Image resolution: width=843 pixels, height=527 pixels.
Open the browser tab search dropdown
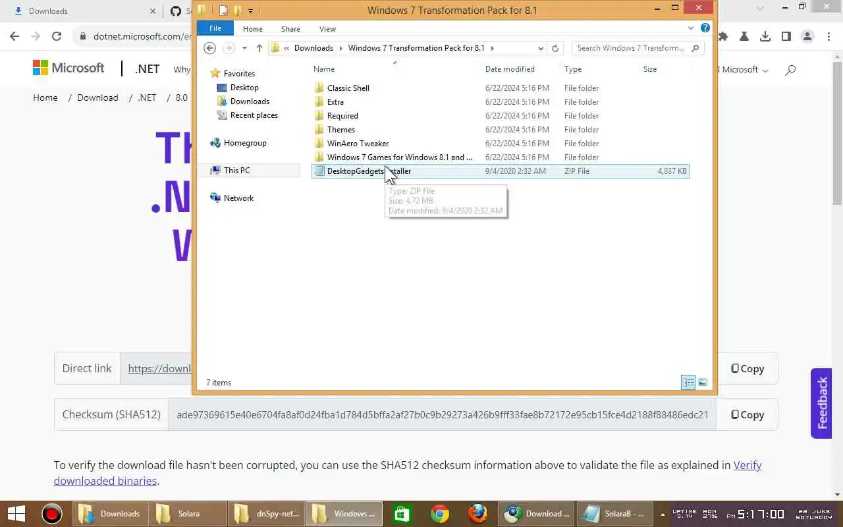tap(760, 9)
